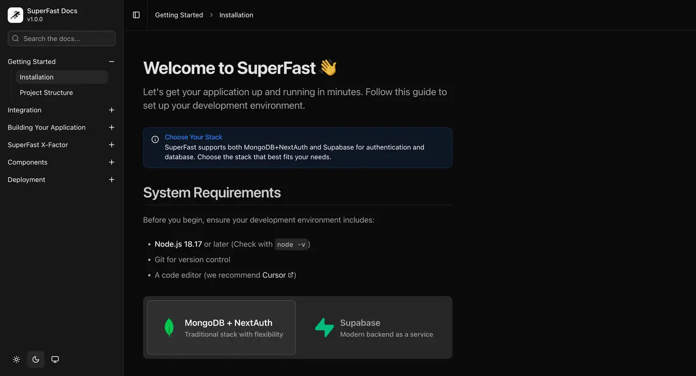Enable system theme using the monitor toggle
The width and height of the screenshot is (696, 376).
pyautogui.click(x=55, y=359)
